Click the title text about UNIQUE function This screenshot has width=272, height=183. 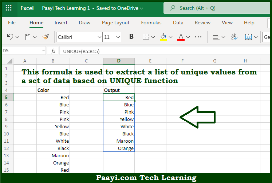139,76
